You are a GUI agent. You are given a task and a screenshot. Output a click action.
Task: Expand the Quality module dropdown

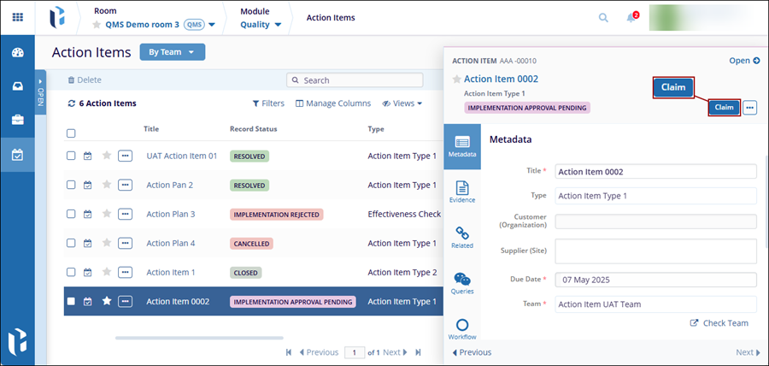point(261,25)
